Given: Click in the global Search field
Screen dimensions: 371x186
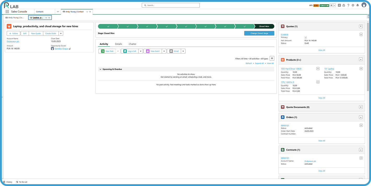Looking at the screenshot, I should [x=171, y=5].
